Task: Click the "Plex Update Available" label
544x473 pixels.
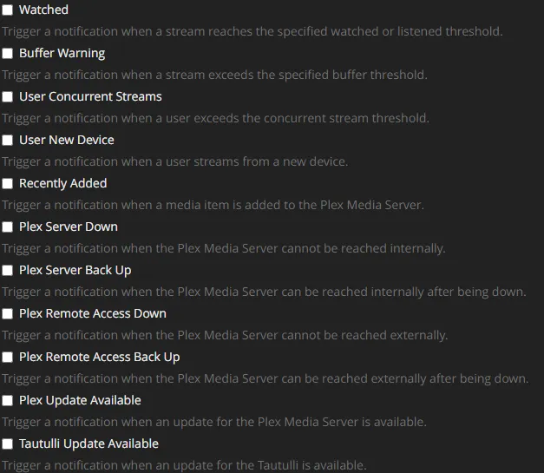Action: [80, 400]
